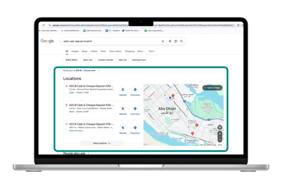Viewport: 282px width, 192px height.
Task: Click the 'Open 24 hours' text
Action: pos(76,131)
